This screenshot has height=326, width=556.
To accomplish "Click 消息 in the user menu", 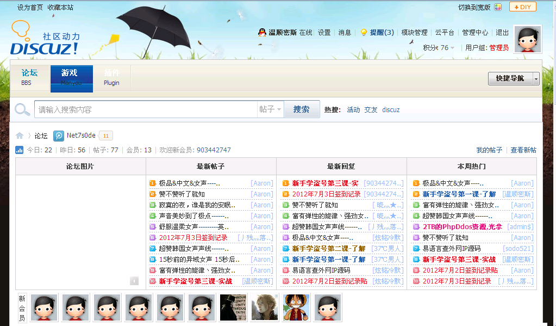I will coord(345,33).
